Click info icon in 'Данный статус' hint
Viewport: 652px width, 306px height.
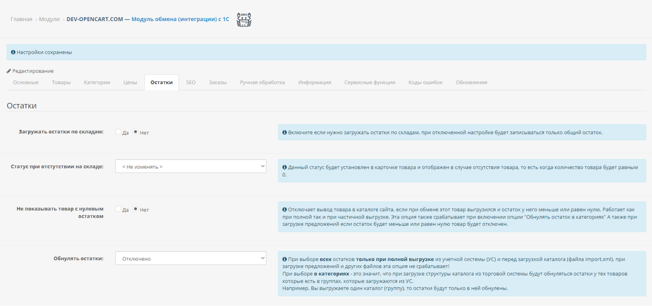point(284,167)
